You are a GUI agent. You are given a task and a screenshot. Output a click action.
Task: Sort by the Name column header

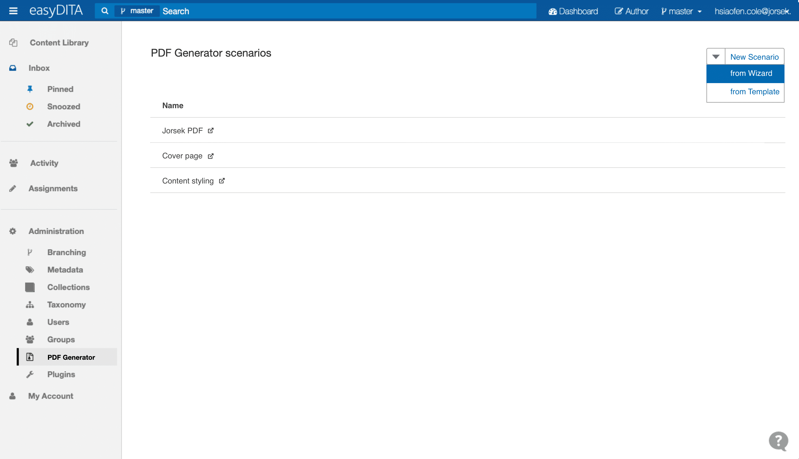click(x=173, y=106)
